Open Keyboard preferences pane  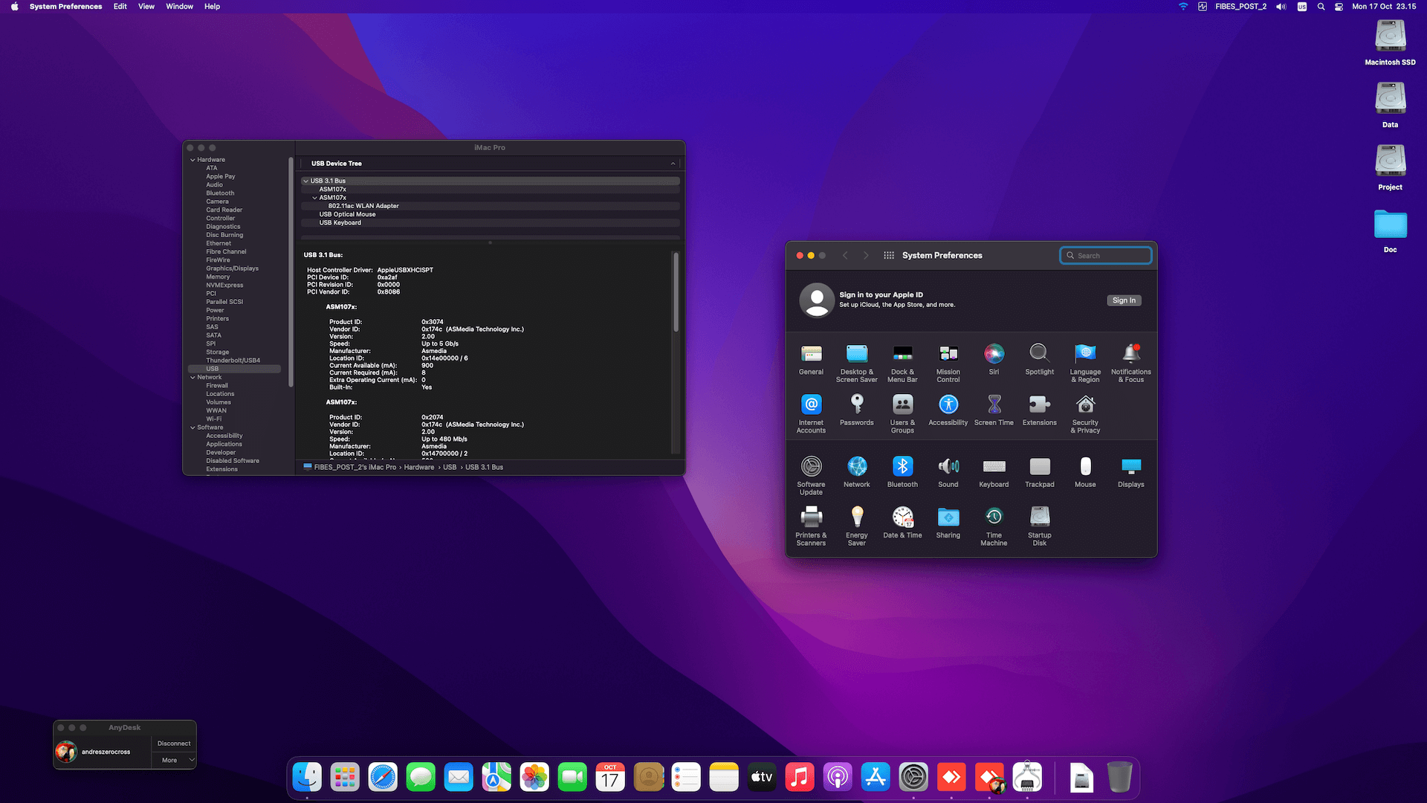[994, 472]
